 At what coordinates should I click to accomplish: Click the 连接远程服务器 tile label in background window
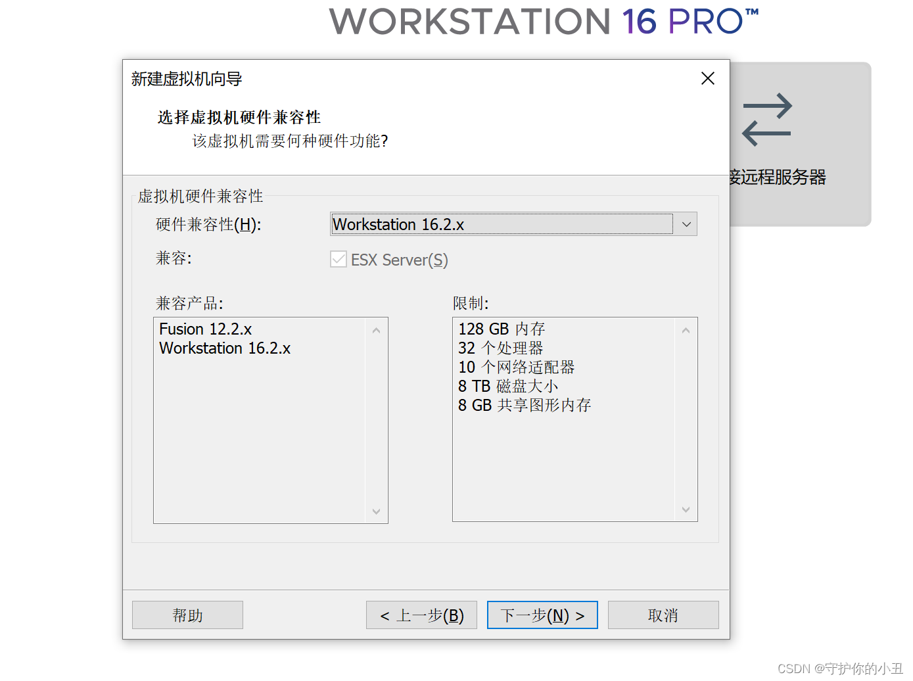[x=778, y=177]
